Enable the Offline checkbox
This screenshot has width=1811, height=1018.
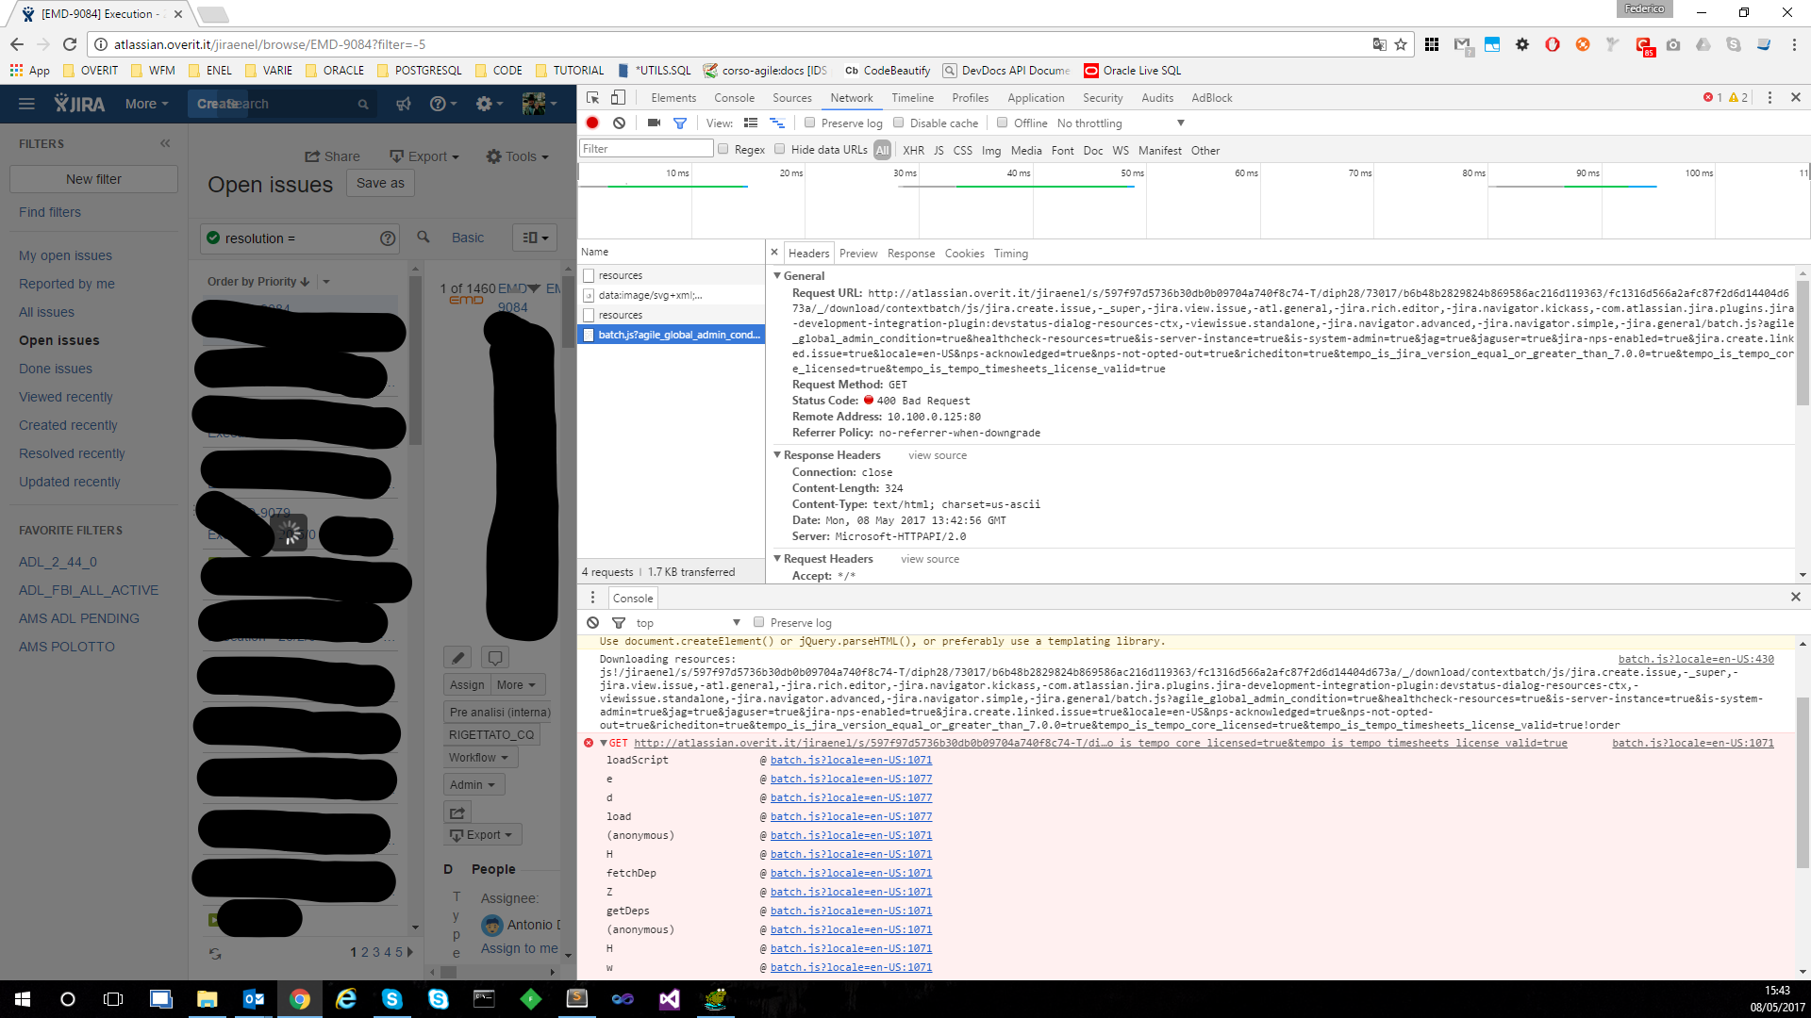(x=1003, y=123)
